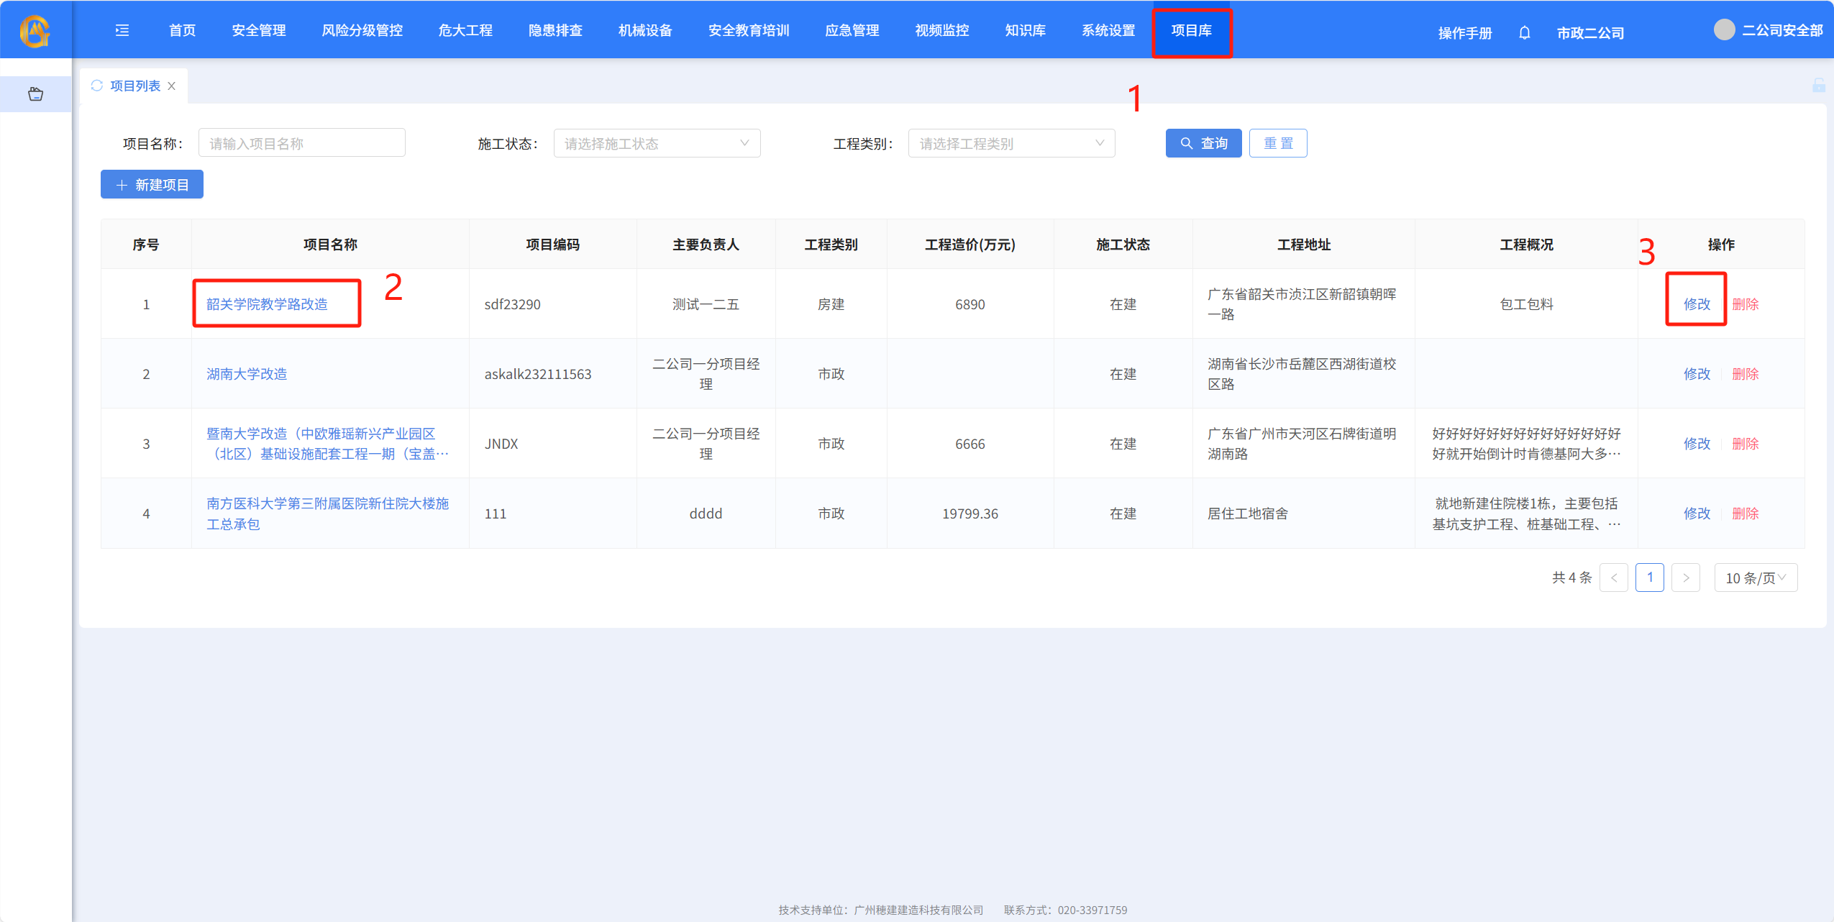Go to previous page arrow
This screenshot has height=922, width=1834.
[1613, 578]
